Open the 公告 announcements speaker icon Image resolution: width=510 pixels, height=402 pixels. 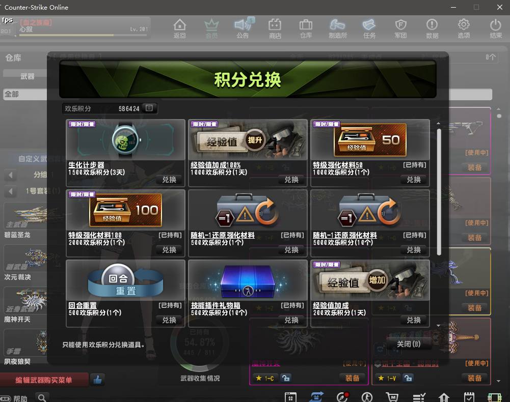(243, 28)
